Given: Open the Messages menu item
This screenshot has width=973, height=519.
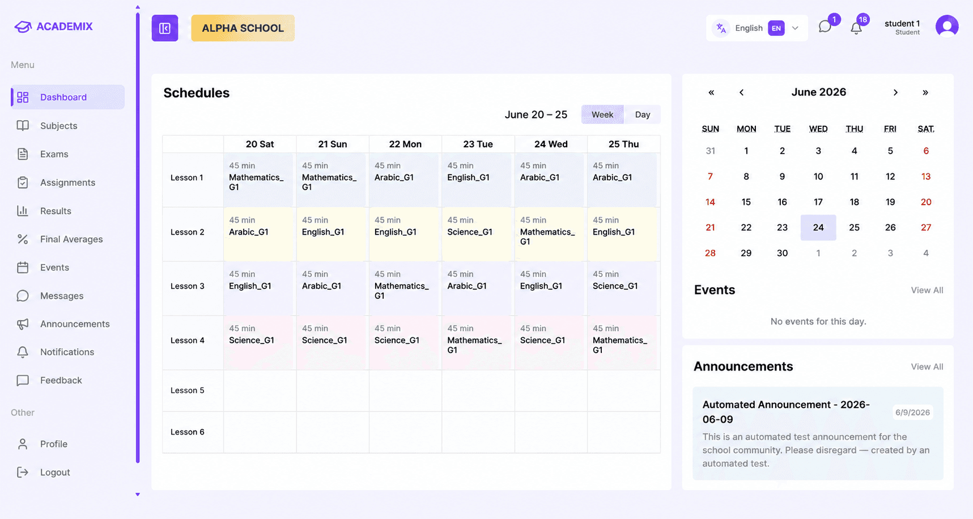Looking at the screenshot, I should [x=68, y=296].
